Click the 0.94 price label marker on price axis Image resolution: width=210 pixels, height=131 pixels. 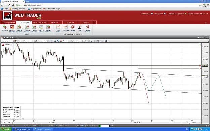click(205, 65)
